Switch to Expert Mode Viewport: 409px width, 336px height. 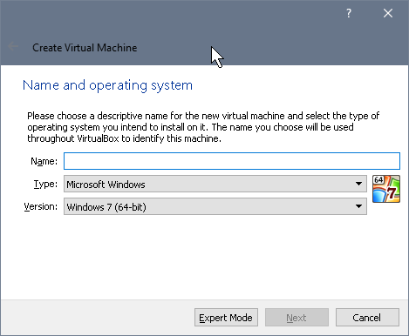tap(226, 318)
